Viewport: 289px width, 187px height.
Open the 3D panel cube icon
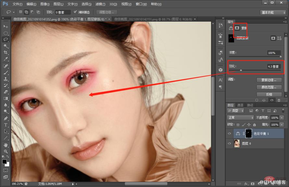pyautogui.click(x=220, y=70)
